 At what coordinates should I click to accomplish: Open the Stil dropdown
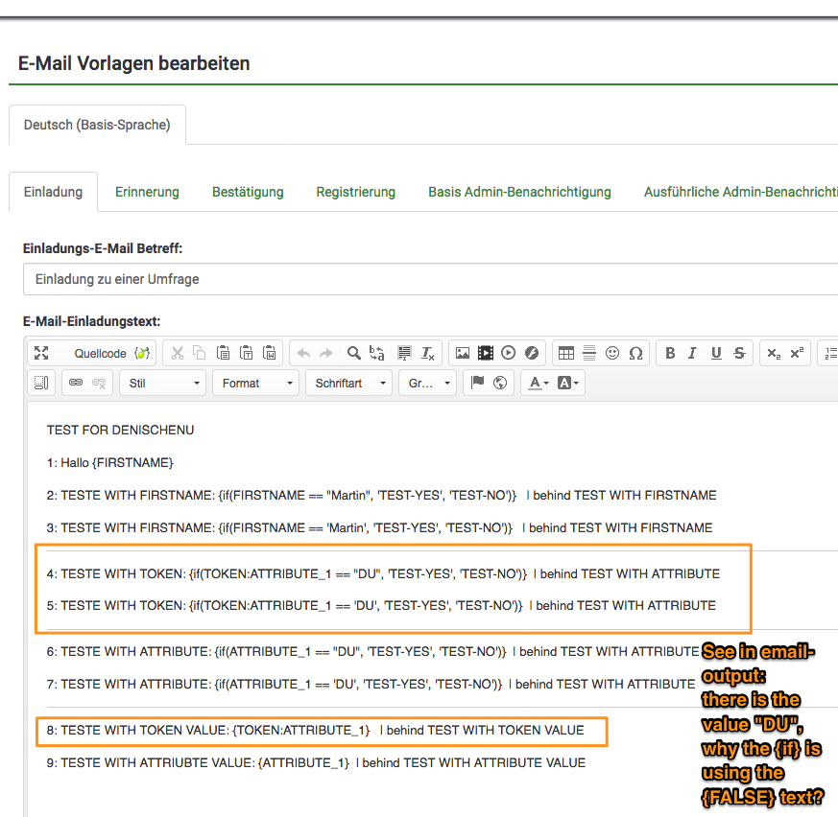[162, 383]
